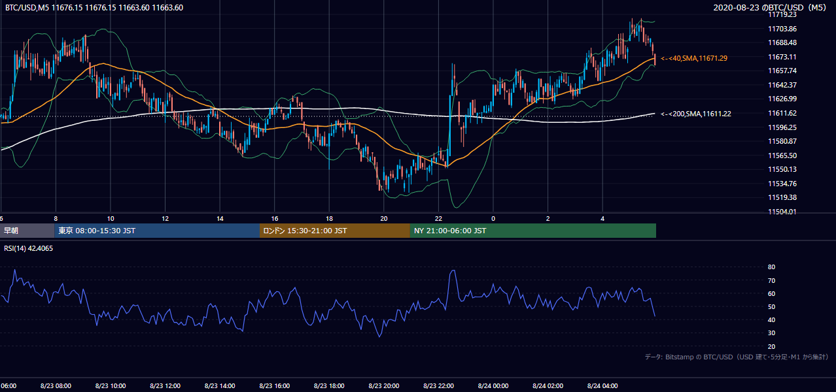Click price axis label 11580.87
836x392 pixels.
click(782, 141)
